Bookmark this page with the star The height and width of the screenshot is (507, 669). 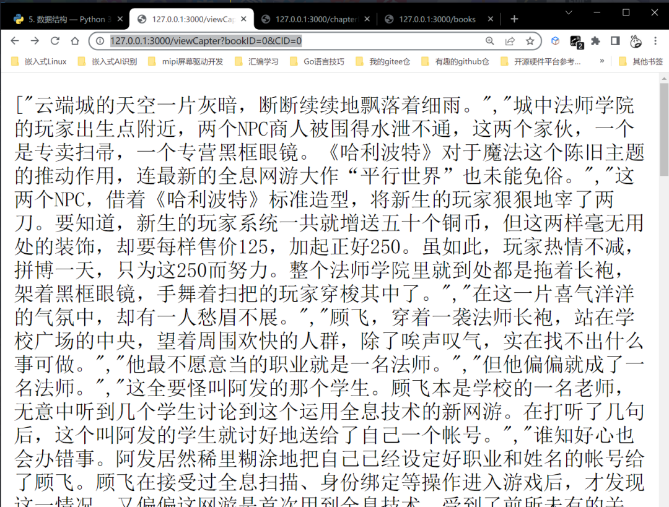point(530,41)
